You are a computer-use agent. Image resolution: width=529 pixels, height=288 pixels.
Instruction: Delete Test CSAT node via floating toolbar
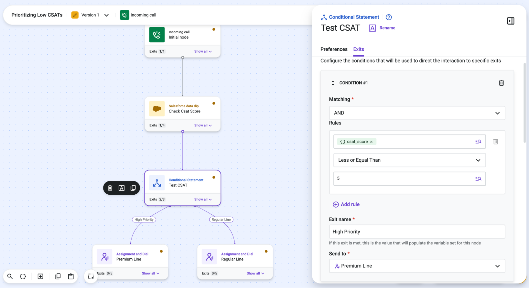[110, 188]
